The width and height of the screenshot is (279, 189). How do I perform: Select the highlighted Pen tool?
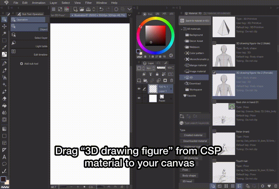pos(4,55)
